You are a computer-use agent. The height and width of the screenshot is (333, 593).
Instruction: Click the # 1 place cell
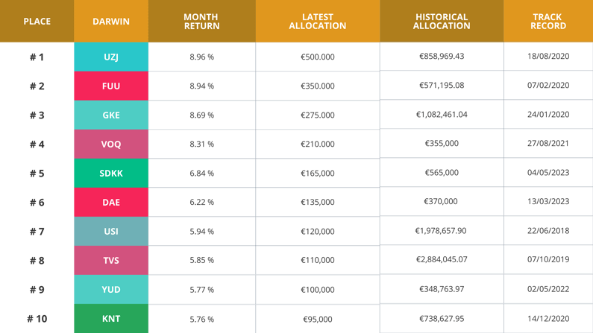37,57
